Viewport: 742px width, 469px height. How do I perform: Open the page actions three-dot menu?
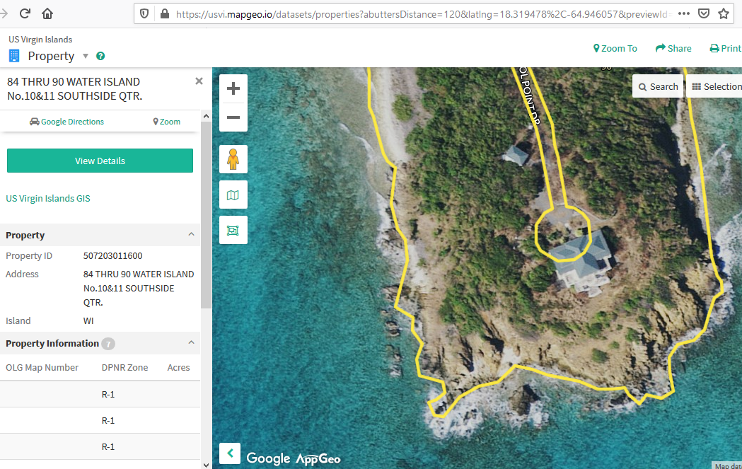[x=683, y=13]
